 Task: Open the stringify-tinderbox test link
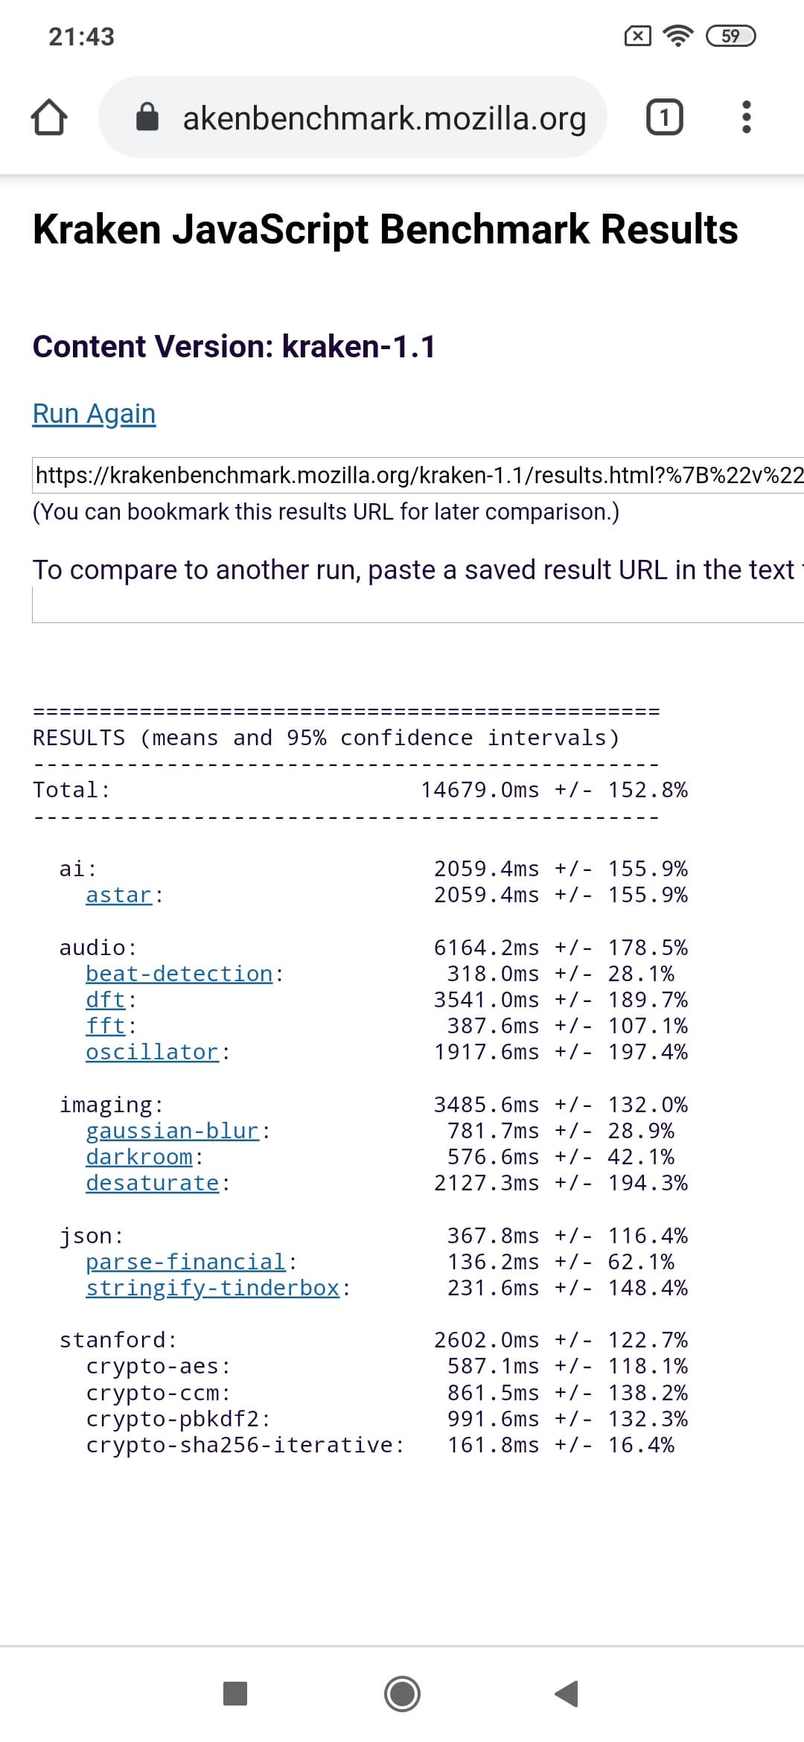click(213, 1288)
